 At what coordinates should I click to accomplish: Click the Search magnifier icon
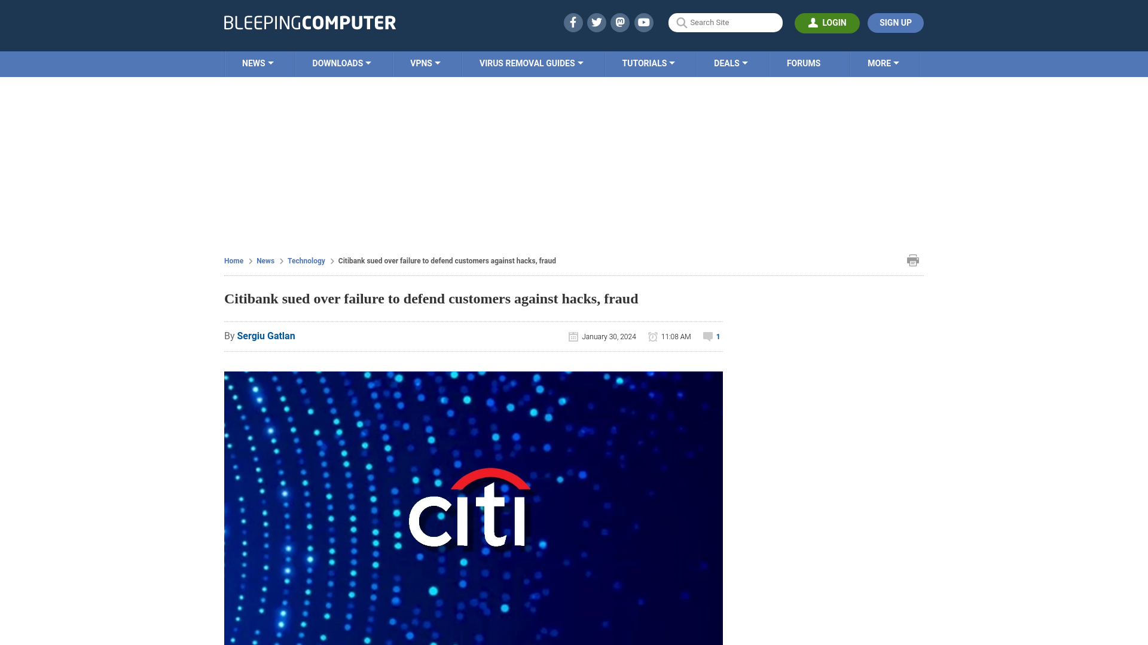pyautogui.click(x=681, y=22)
